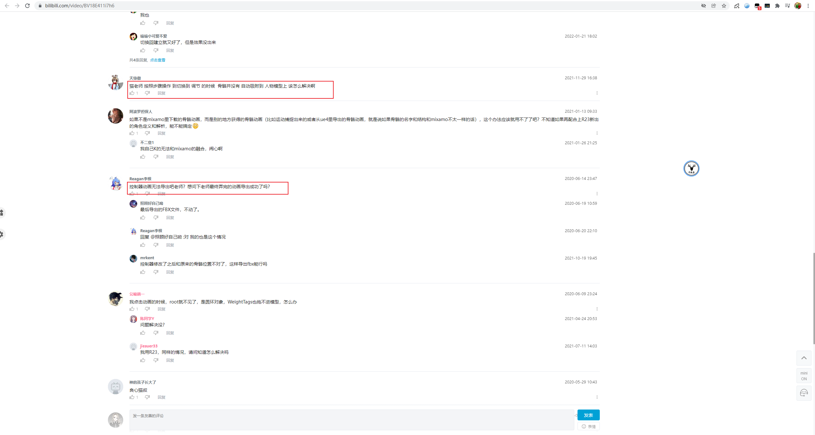Click the bookmark star in address bar

coord(724,6)
